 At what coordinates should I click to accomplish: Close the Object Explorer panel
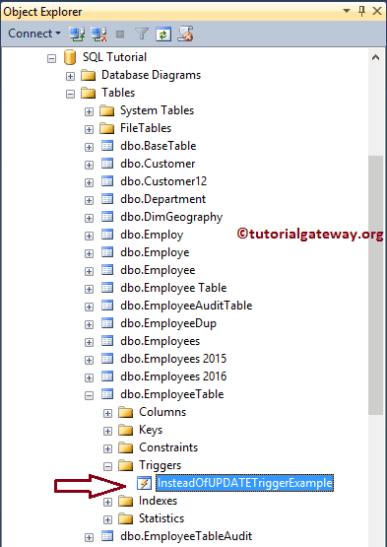coord(377,11)
